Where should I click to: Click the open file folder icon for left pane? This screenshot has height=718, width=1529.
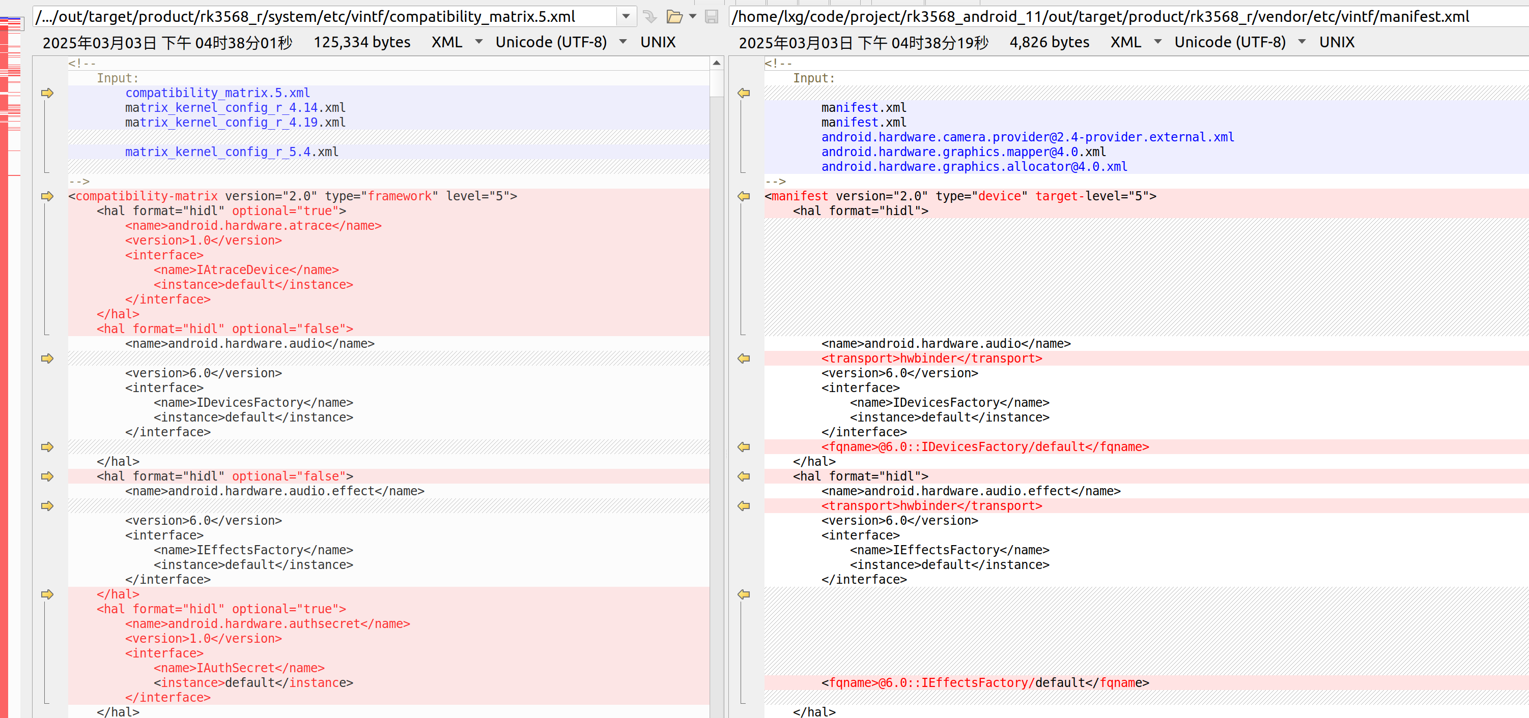tap(674, 17)
